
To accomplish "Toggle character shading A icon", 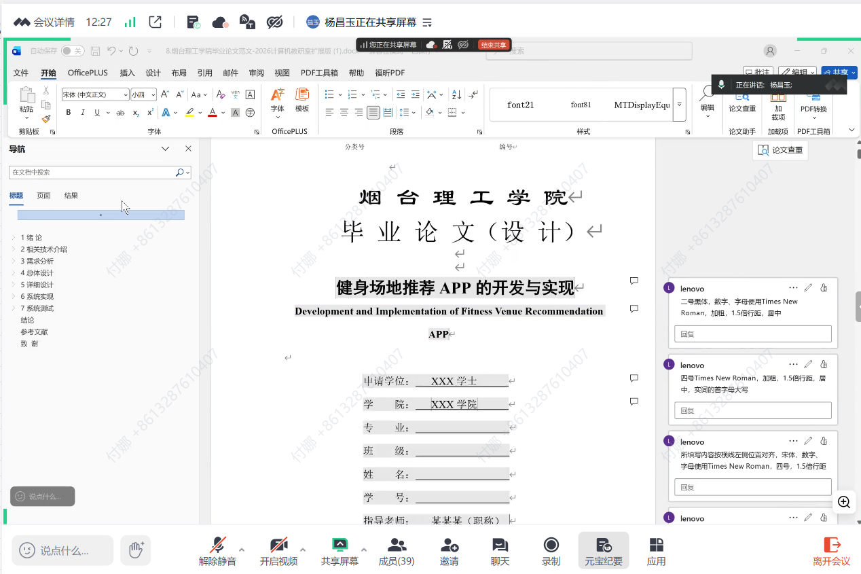I will [236, 112].
